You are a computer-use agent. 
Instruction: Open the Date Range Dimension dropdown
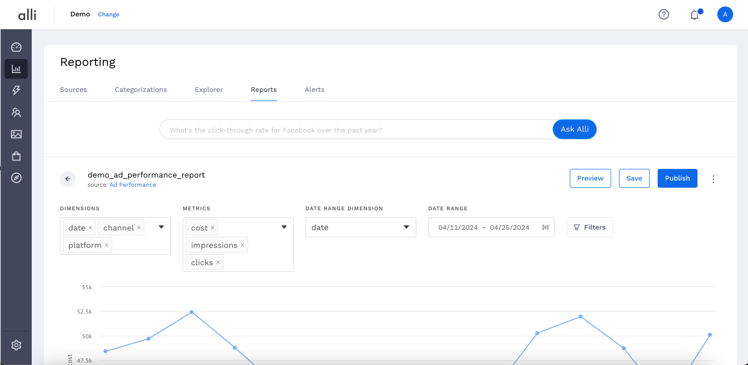360,227
